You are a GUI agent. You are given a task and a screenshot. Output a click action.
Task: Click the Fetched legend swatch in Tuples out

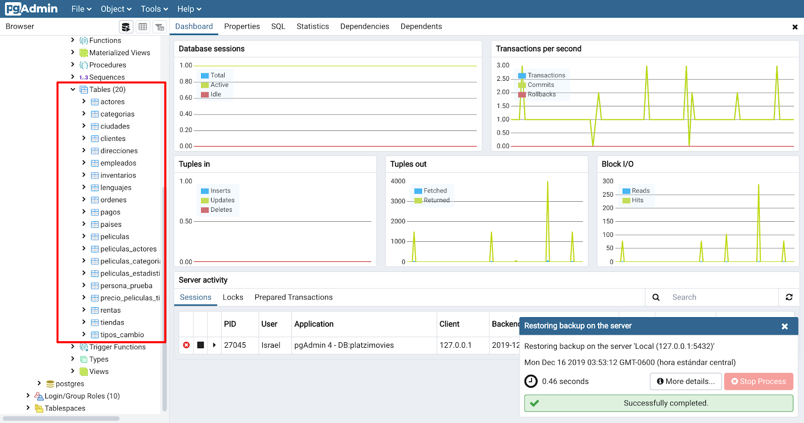click(418, 191)
